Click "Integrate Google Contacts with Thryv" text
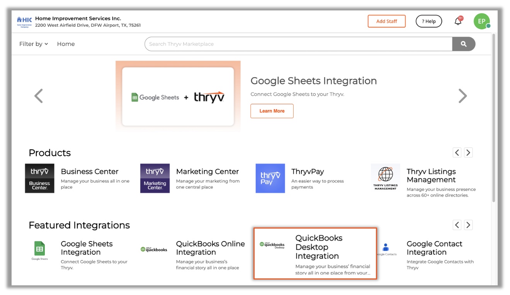510x295 pixels. pyautogui.click(x=440, y=264)
